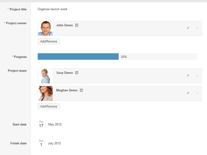This screenshot has height=155, width=207.
Task: Click contact card icon beside Suzy Demo
Action: pyautogui.click(x=77, y=73)
